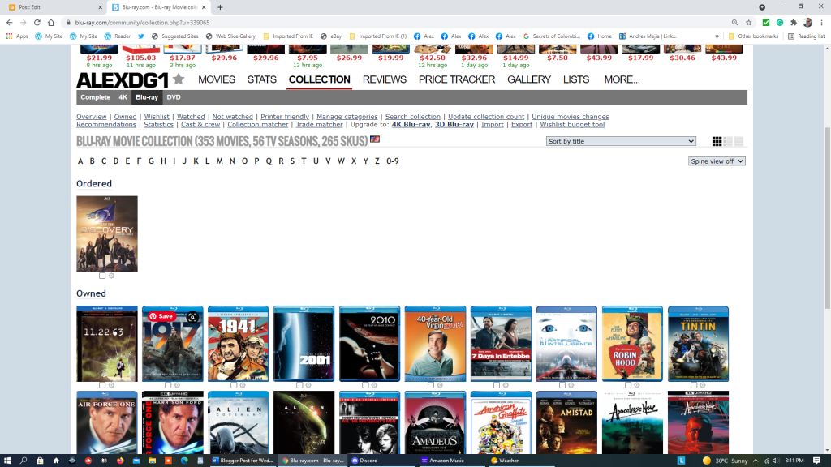Open the MORE... navigation menu

pyautogui.click(x=622, y=79)
